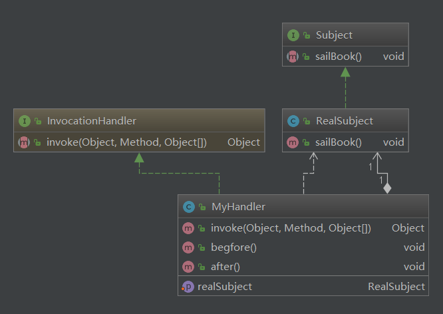Select invoke method in InvocationHandler
The width and height of the screenshot is (443, 314).
click(126, 142)
